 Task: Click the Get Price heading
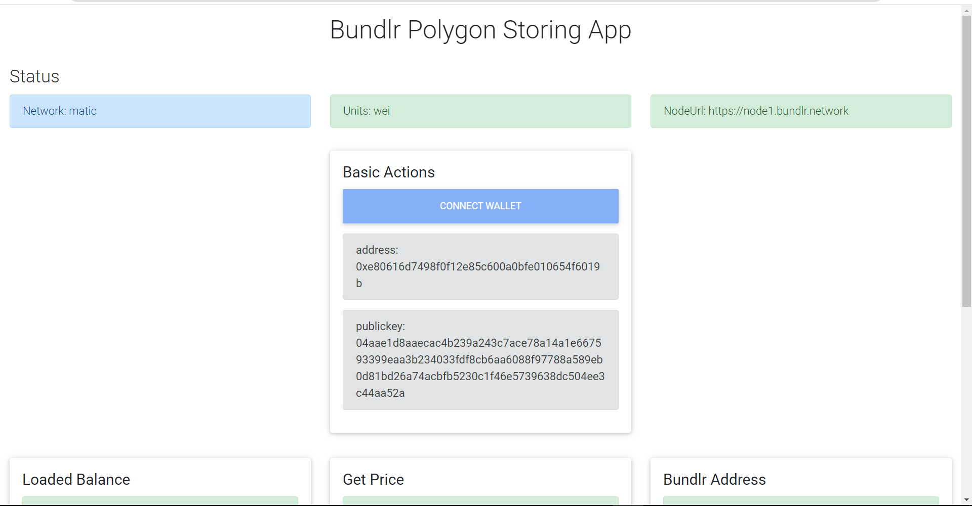(x=374, y=479)
